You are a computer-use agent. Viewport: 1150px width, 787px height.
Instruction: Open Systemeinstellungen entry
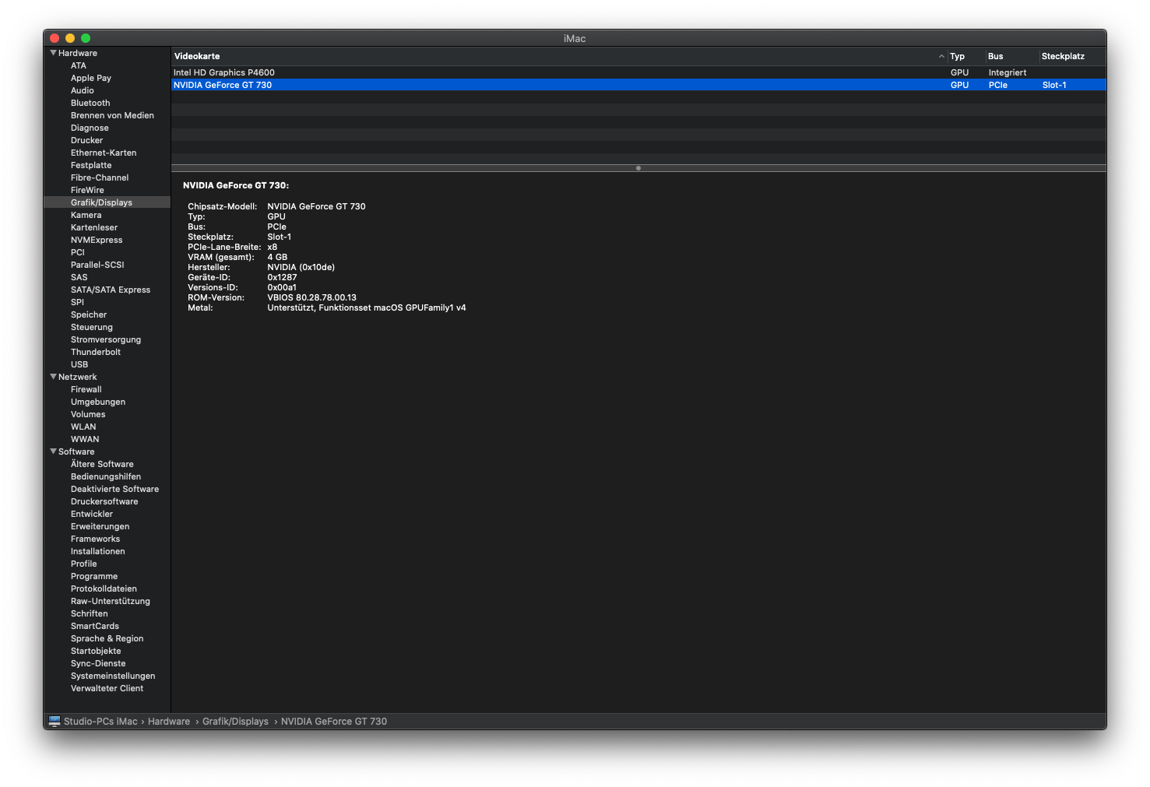[x=113, y=676]
